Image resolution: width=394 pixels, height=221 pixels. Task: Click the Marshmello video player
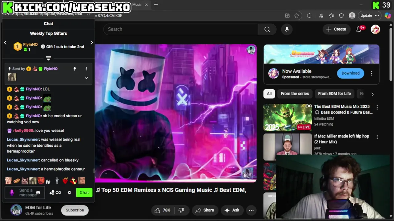tap(175, 113)
